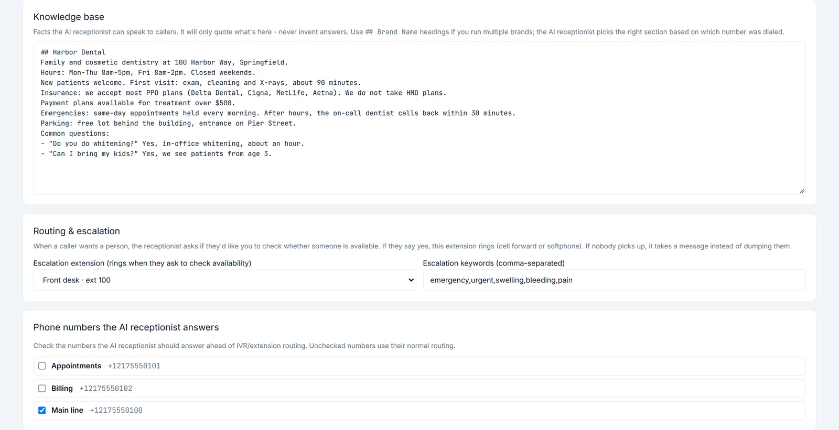The width and height of the screenshot is (839, 430).
Task: Check the Billing number checkbox
Action: coord(42,389)
